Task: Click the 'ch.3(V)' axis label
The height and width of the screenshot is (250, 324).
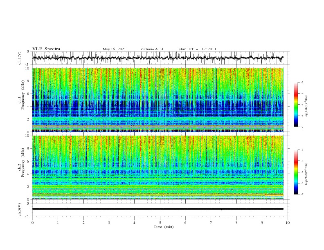Action: click(x=20, y=210)
